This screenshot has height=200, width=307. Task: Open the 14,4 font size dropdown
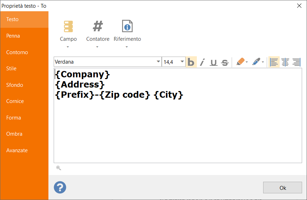point(182,62)
